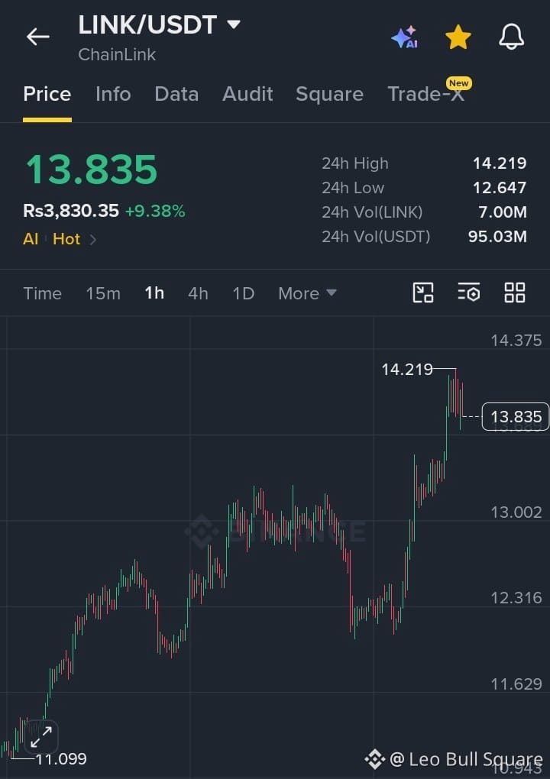Open the AI sparkle assistant icon
The image size is (550, 779).
click(404, 37)
